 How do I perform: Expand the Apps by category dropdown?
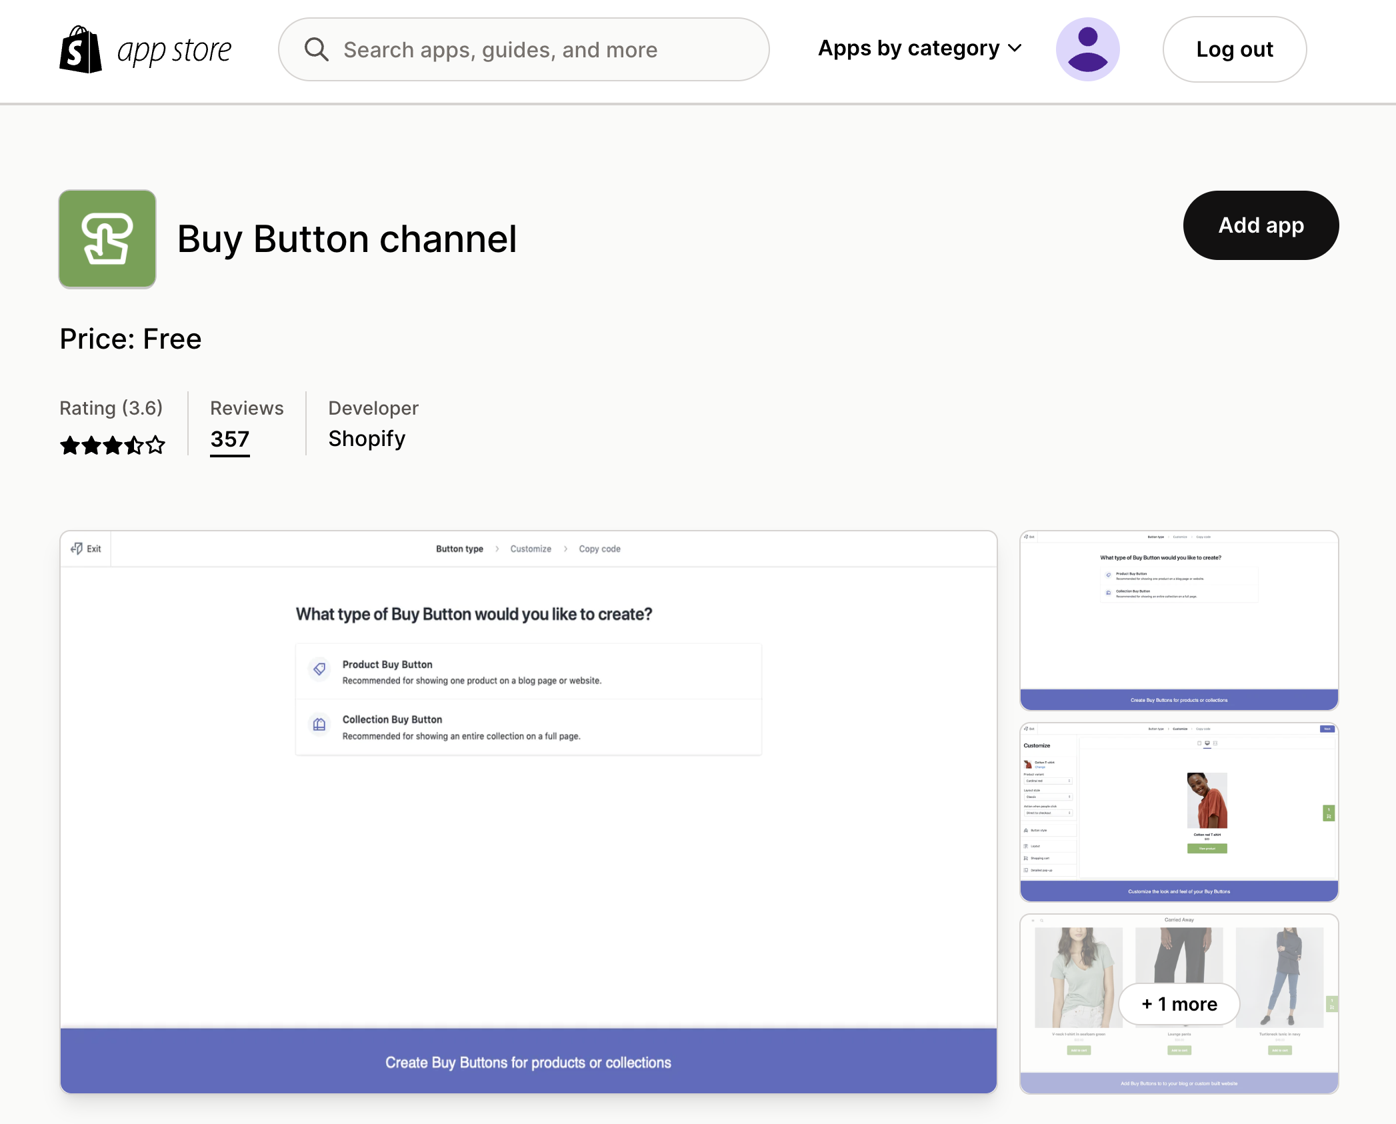tap(919, 49)
